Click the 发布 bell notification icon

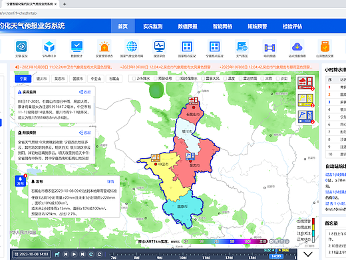click(x=20, y=181)
